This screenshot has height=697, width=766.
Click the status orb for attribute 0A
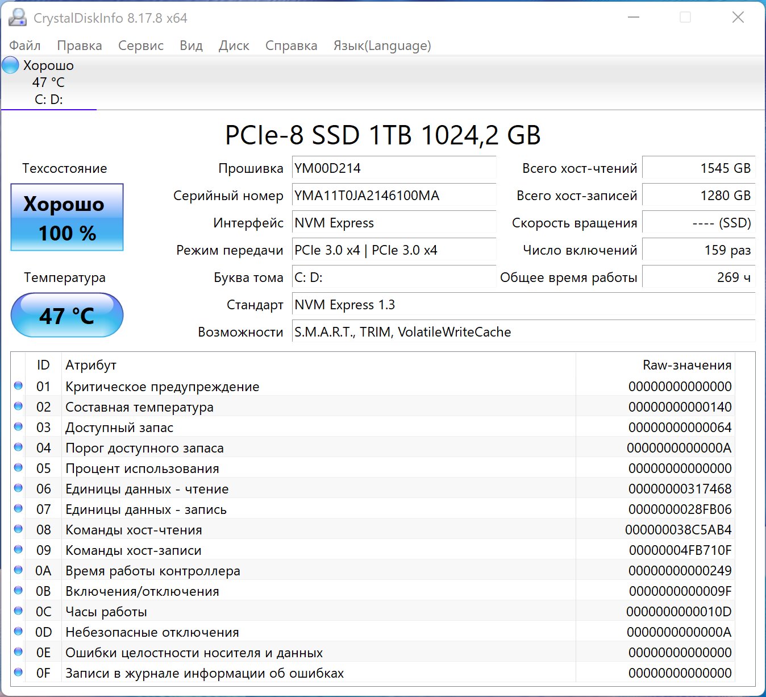18,570
